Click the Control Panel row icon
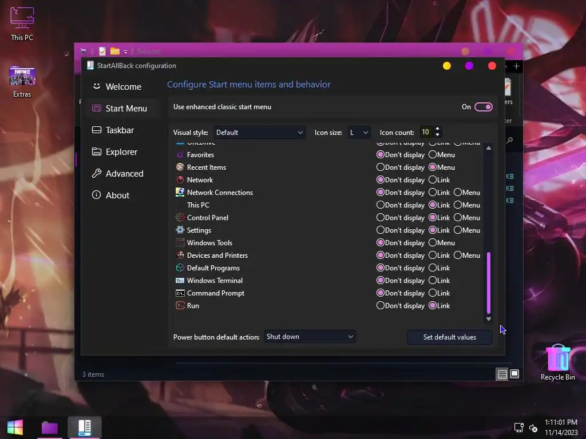The width and height of the screenshot is (586, 439). tap(180, 217)
